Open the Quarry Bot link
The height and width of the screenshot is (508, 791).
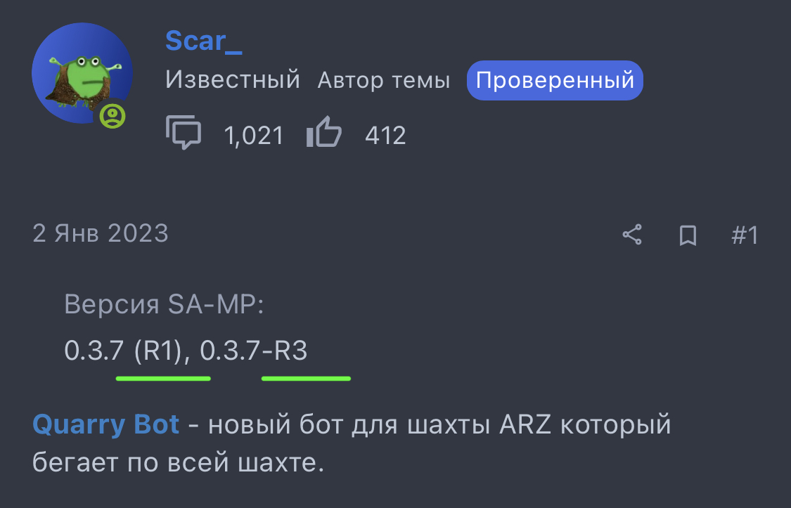click(105, 425)
